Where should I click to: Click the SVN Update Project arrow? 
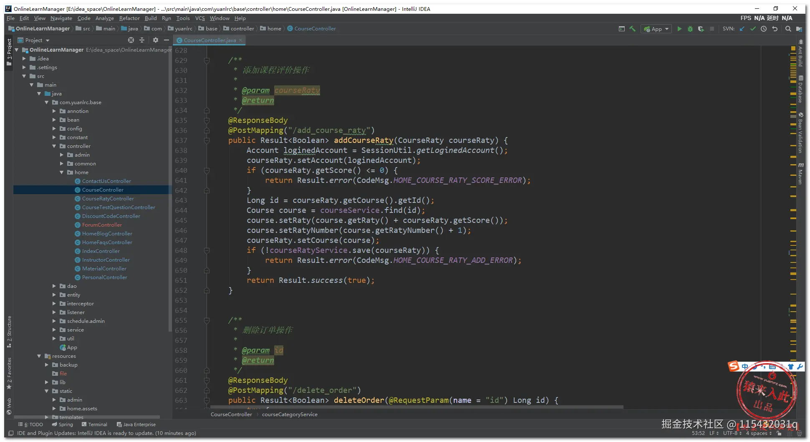742,29
